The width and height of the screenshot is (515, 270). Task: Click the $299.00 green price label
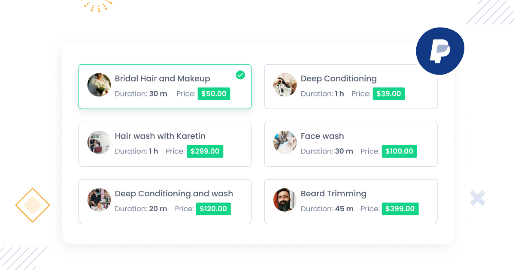[x=205, y=151]
